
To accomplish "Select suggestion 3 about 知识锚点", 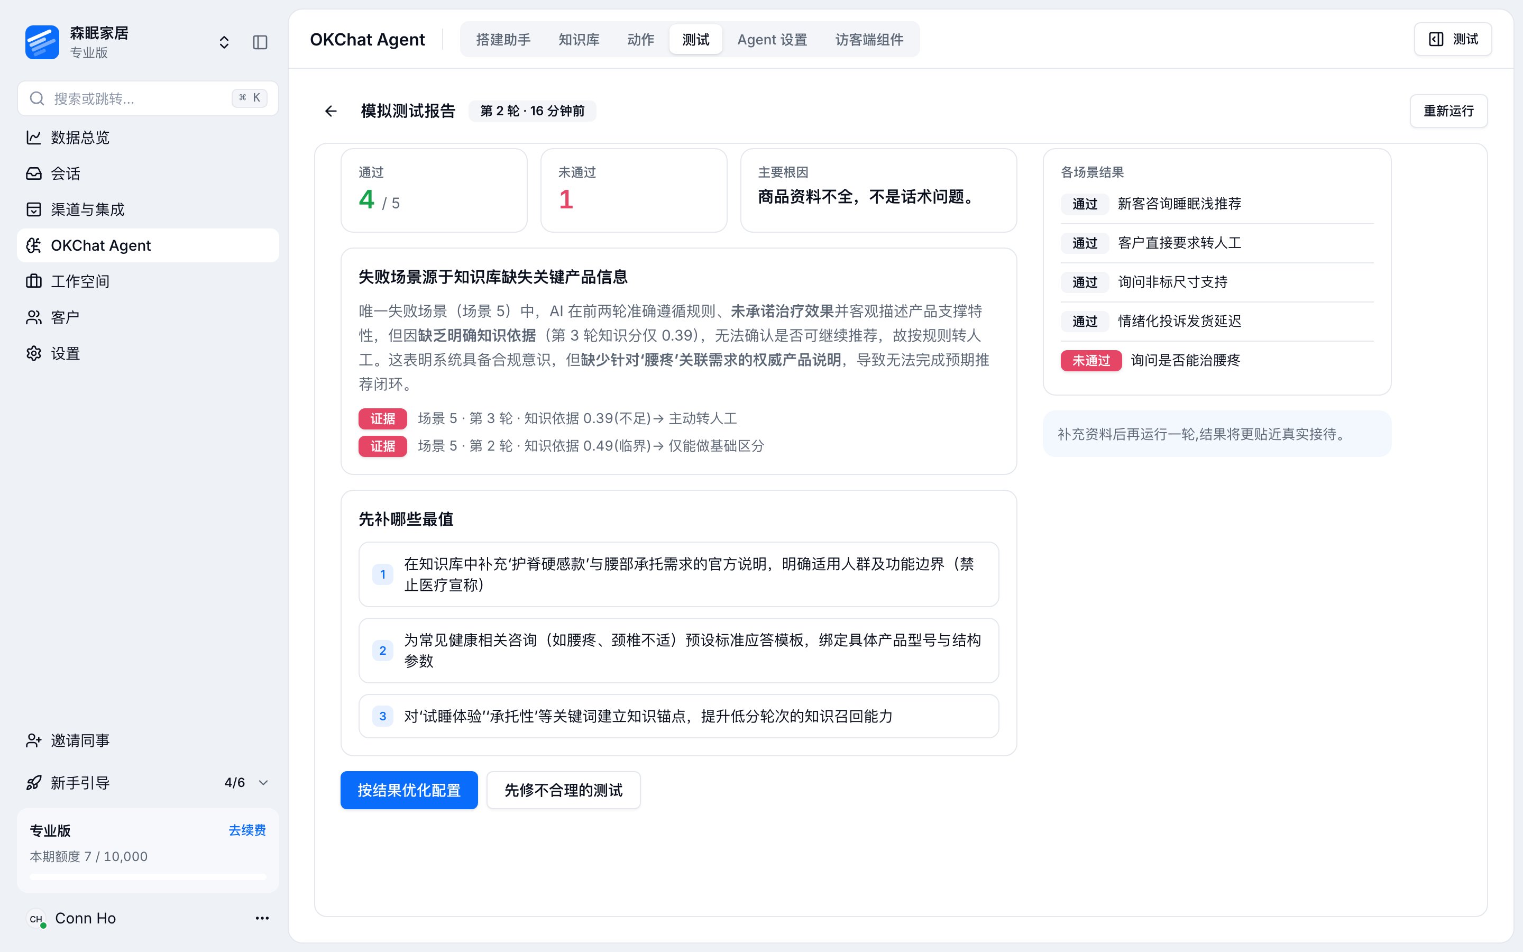I will pyautogui.click(x=678, y=716).
